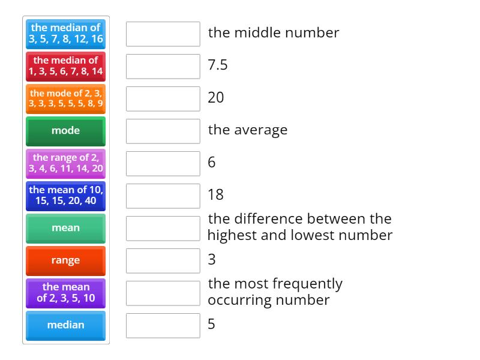Click the pink 'range of 2, 3, 4...' tile
The height and width of the screenshot is (360, 480).
coord(66,163)
